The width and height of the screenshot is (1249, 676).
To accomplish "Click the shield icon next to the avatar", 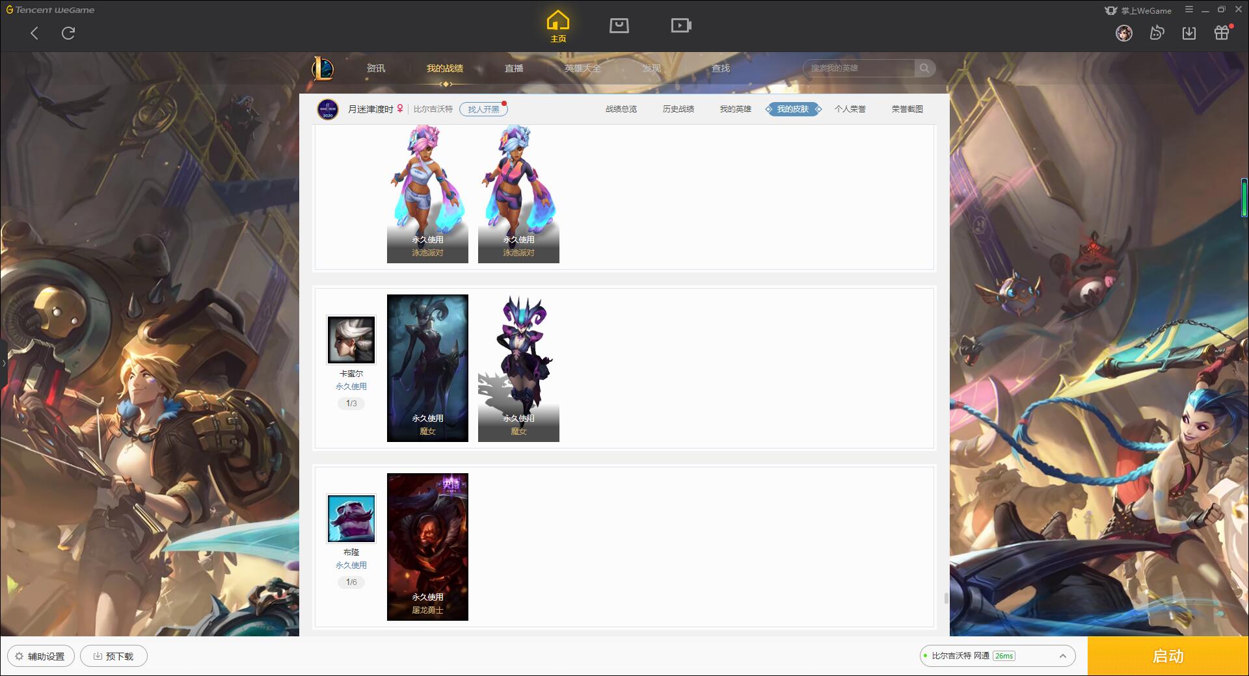I will point(1157,32).
